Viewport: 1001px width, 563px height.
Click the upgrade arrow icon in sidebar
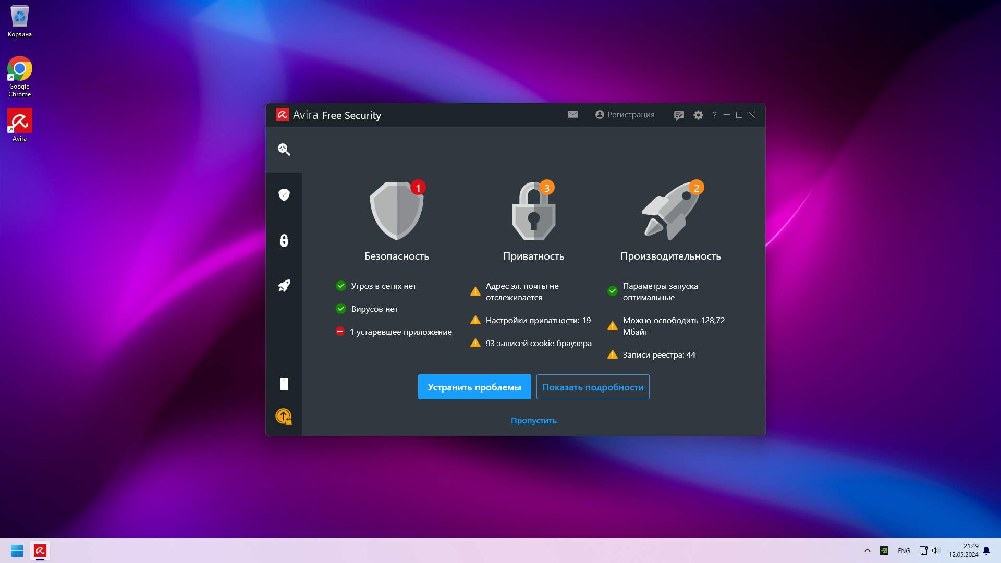(x=284, y=416)
